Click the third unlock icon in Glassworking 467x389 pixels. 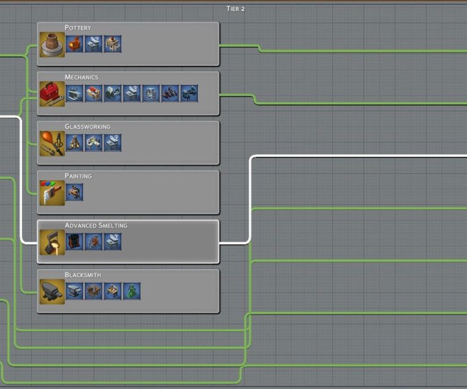[x=113, y=143]
